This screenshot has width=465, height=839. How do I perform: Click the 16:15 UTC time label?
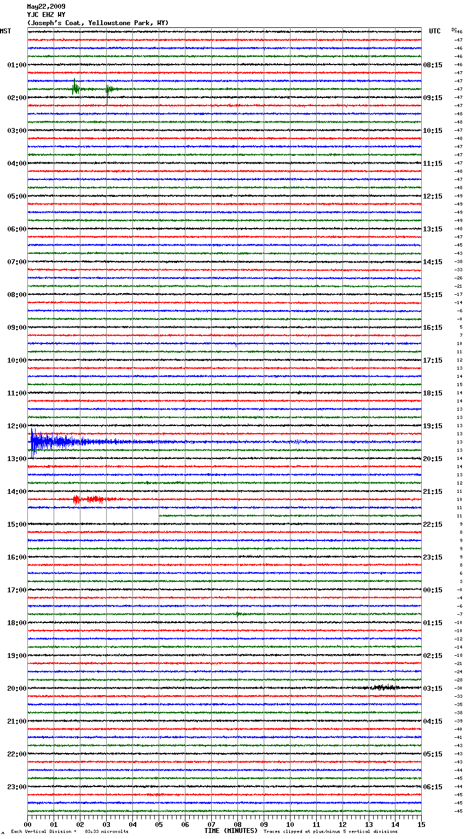(x=433, y=328)
